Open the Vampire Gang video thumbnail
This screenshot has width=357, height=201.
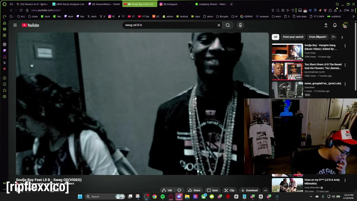pyautogui.click(x=287, y=52)
